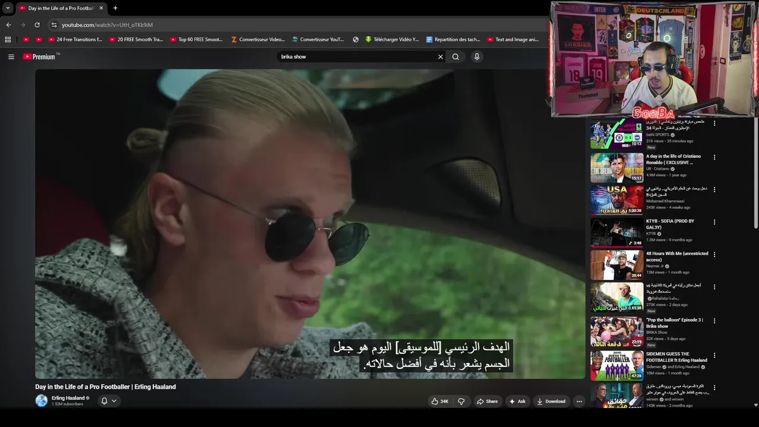Go back with the browser back arrow

pos(8,25)
